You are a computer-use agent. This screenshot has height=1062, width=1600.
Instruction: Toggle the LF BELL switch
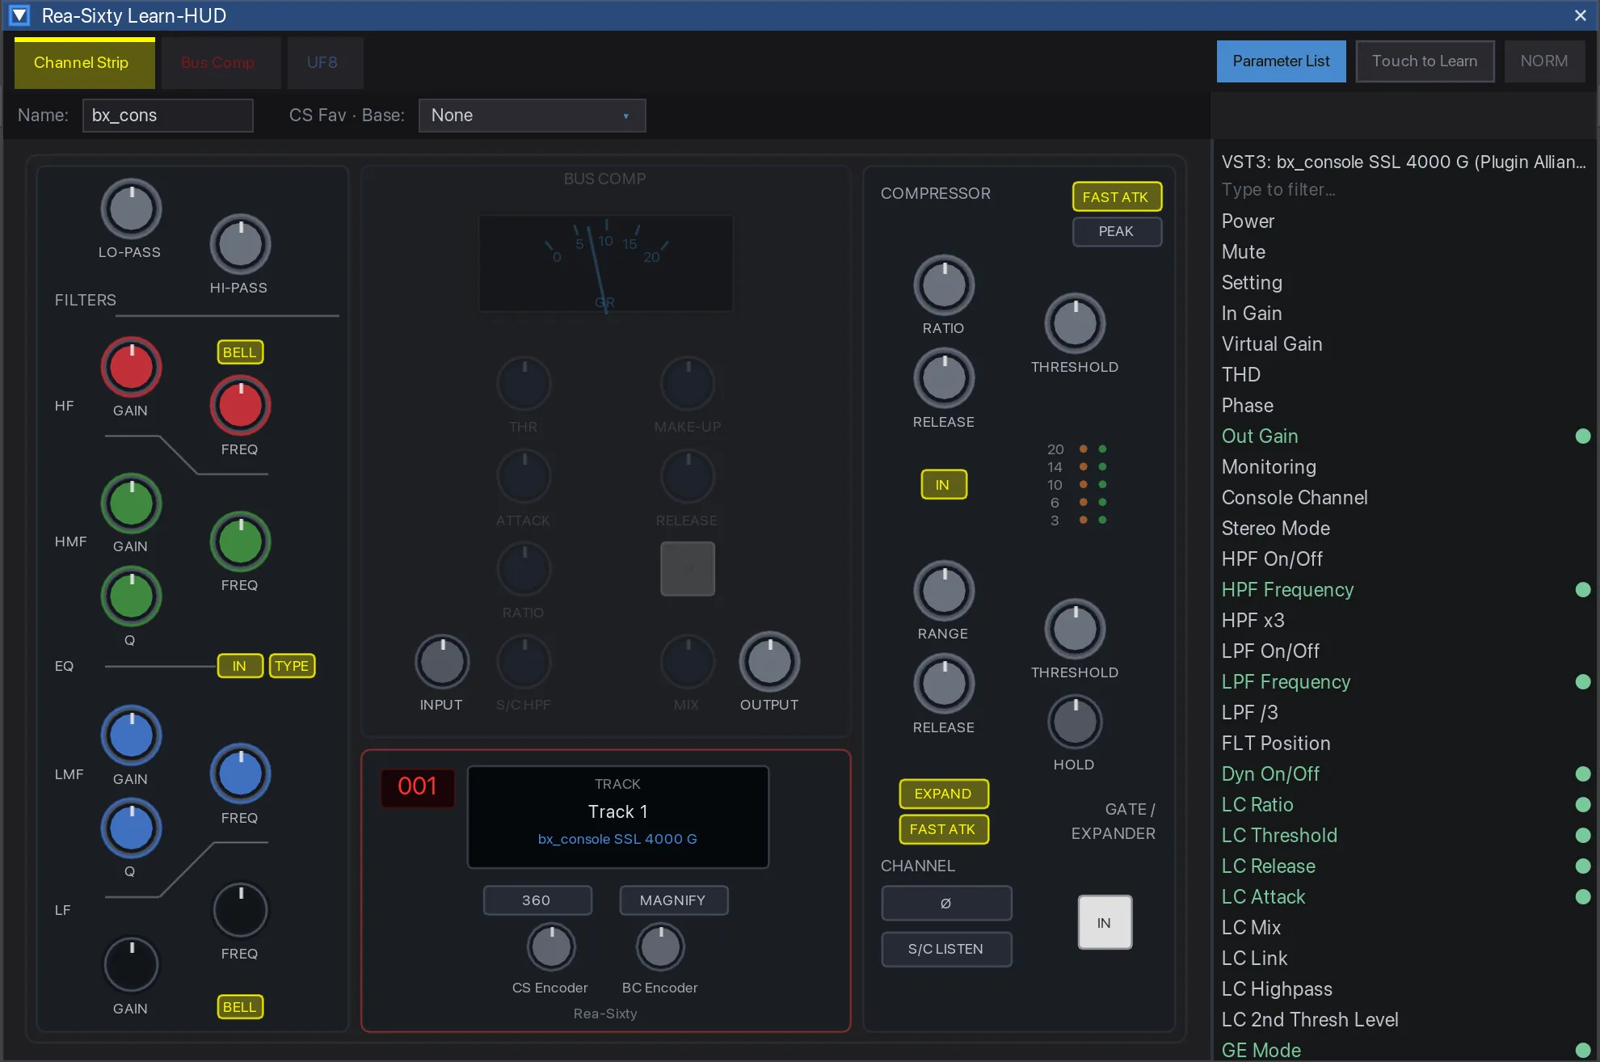(240, 1007)
